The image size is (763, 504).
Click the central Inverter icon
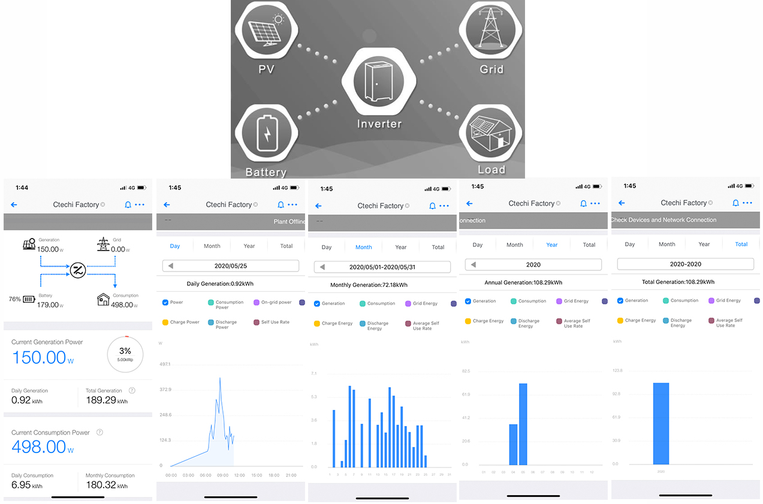[379, 82]
